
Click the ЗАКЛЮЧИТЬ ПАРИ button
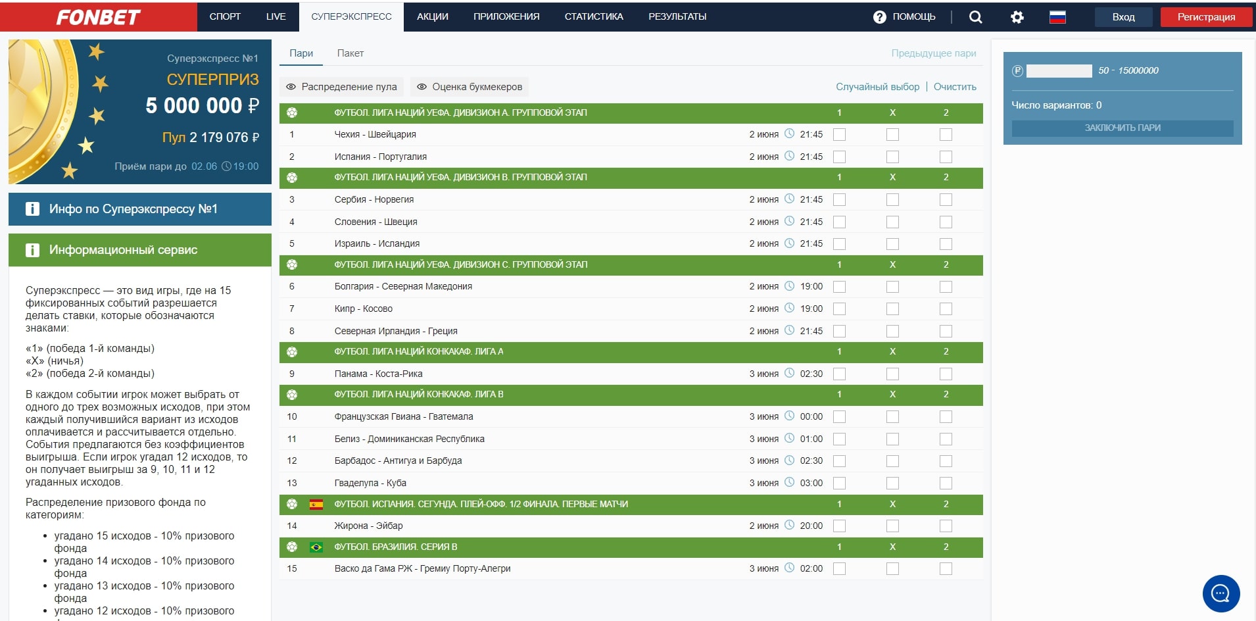click(1123, 128)
